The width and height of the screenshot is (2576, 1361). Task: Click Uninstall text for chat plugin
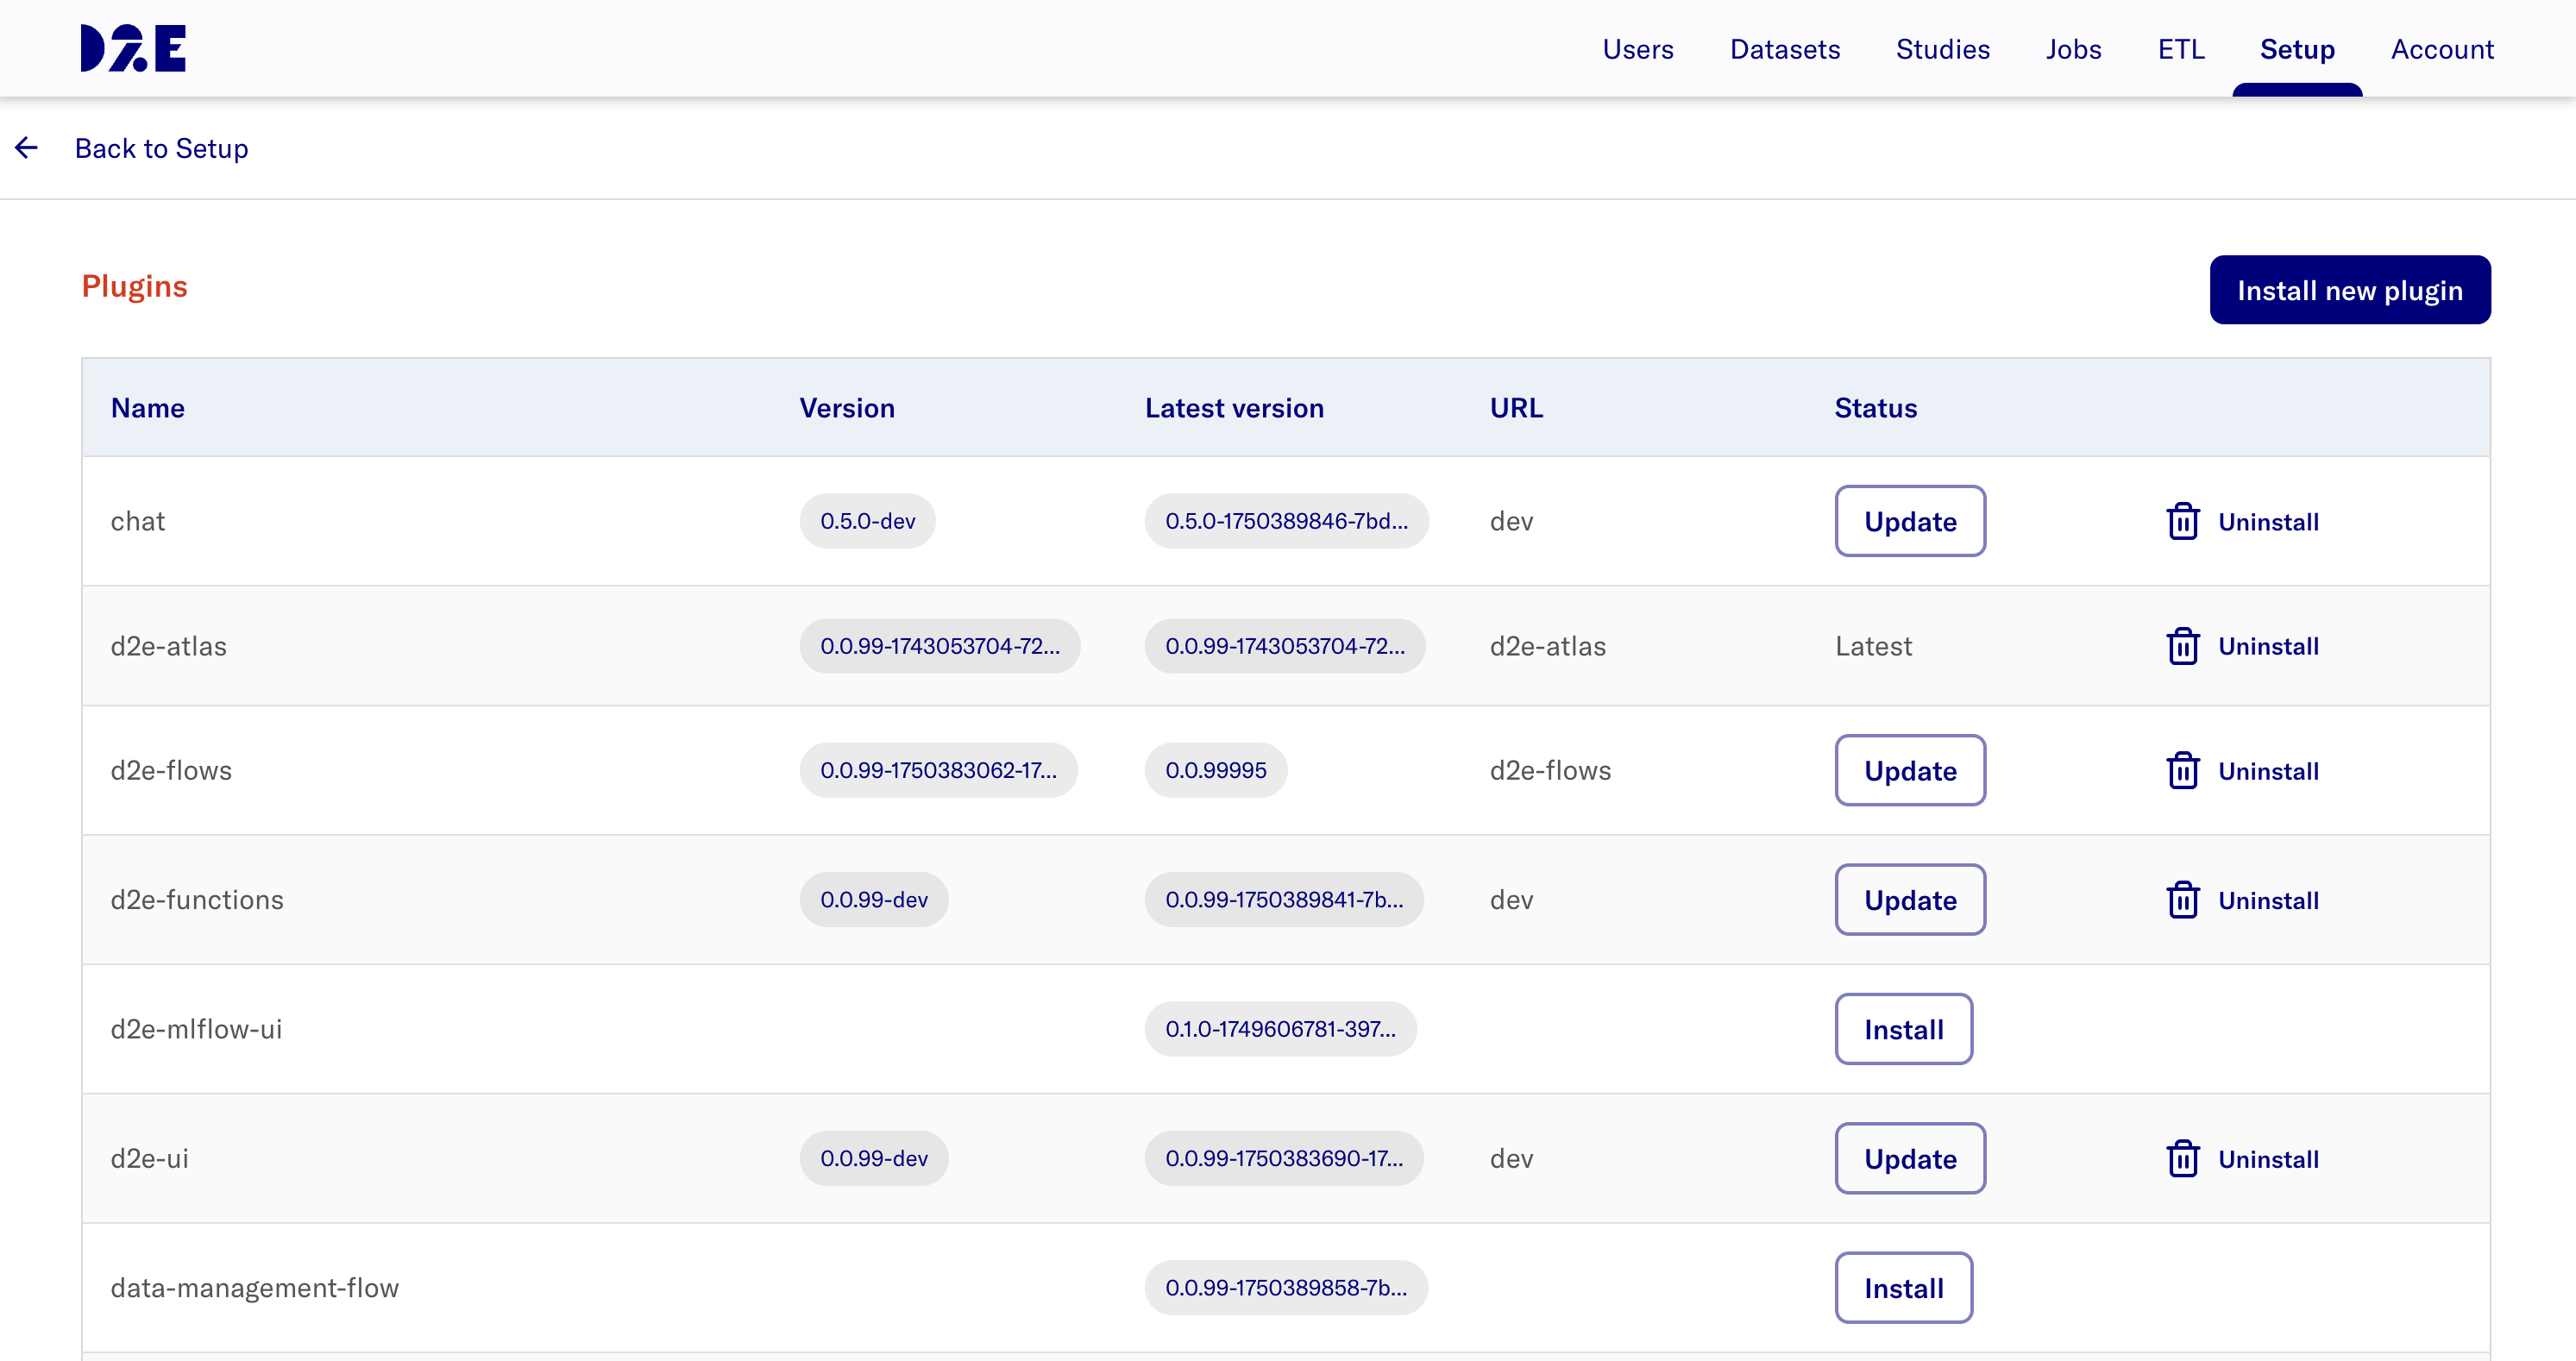2268,522
